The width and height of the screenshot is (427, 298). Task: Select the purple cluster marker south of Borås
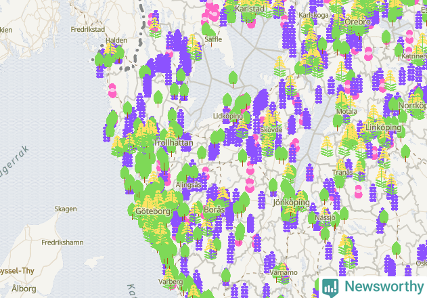coord(231,248)
